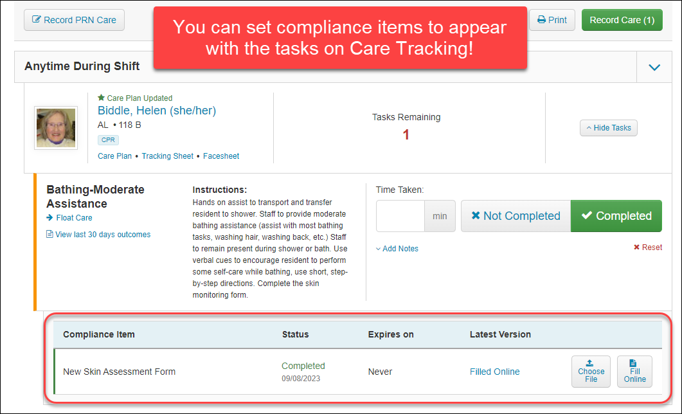Open the Tracking Sheet link
The height and width of the screenshot is (414, 682).
click(168, 156)
